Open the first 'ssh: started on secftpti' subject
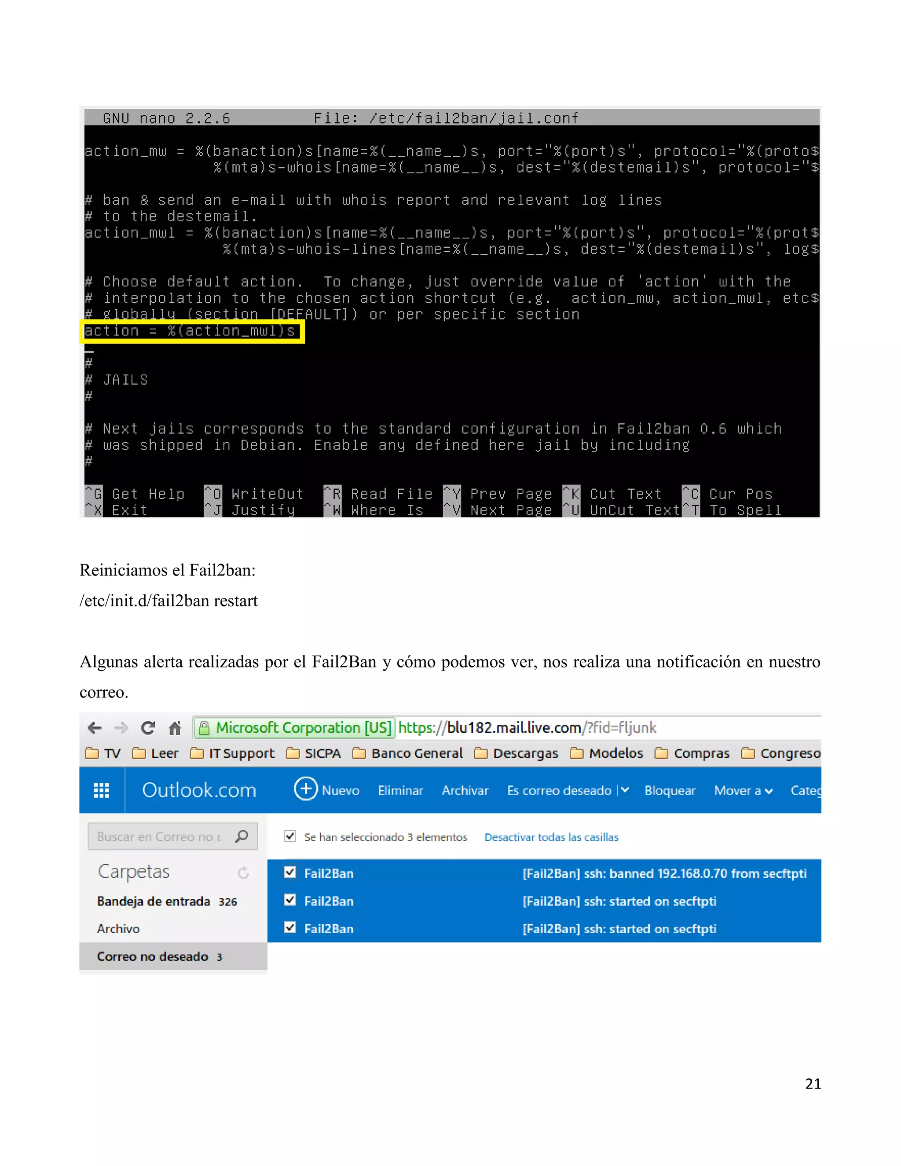The image size is (901, 1166). (x=619, y=901)
